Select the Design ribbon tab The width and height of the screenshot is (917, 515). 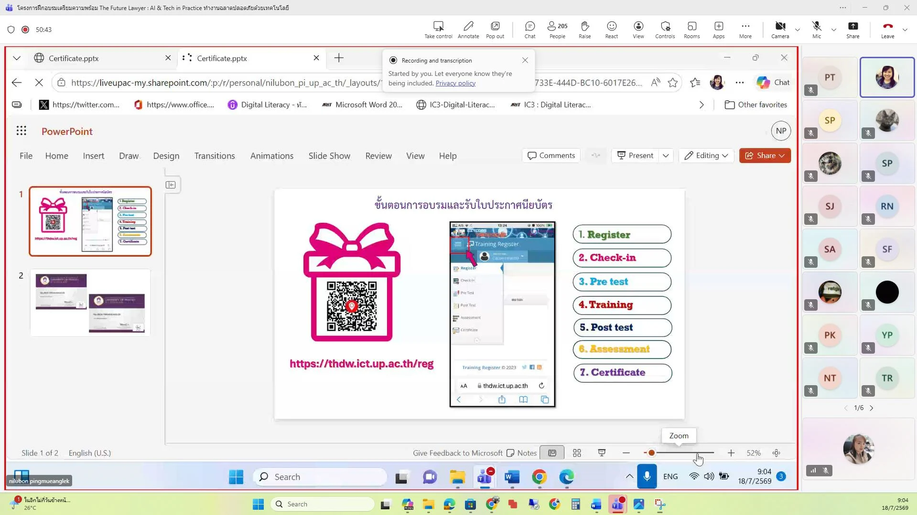[x=166, y=156]
